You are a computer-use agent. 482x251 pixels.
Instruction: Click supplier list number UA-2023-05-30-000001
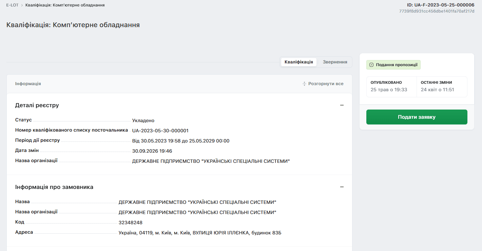(160, 131)
